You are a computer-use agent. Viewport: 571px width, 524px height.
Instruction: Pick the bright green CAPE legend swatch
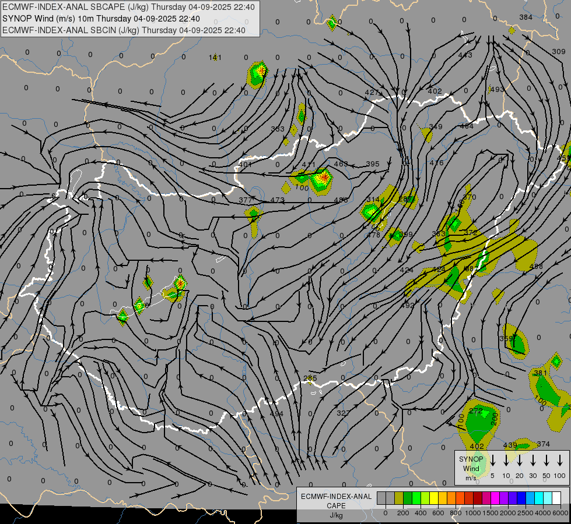pyautogui.click(x=416, y=498)
